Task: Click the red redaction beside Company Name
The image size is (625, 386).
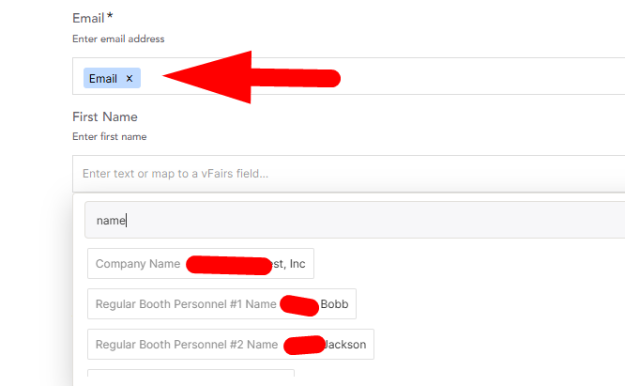Action: coord(229,266)
